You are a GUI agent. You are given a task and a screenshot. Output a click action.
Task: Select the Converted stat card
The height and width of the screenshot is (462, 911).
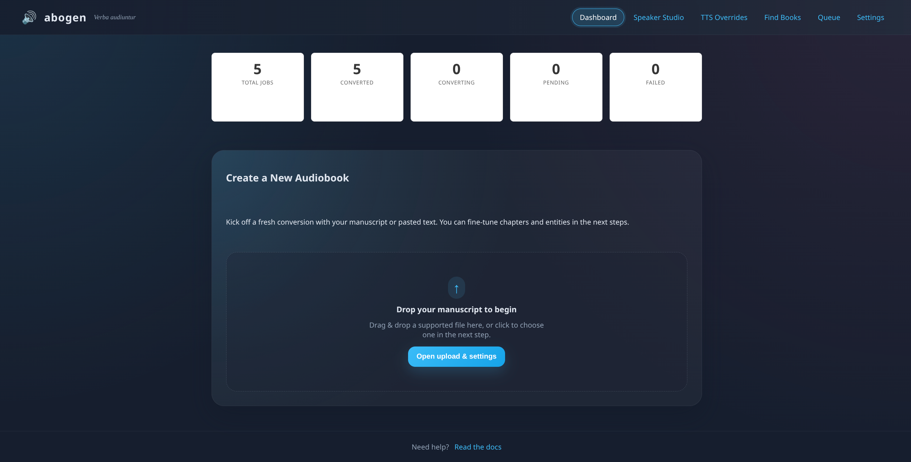[357, 87]
